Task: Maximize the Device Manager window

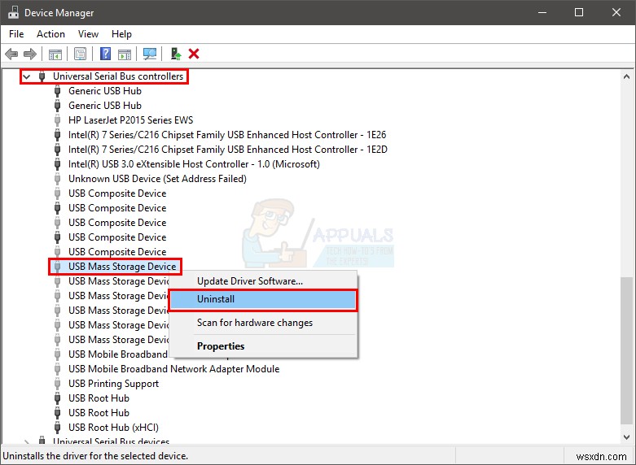Action: pos(579,12)
